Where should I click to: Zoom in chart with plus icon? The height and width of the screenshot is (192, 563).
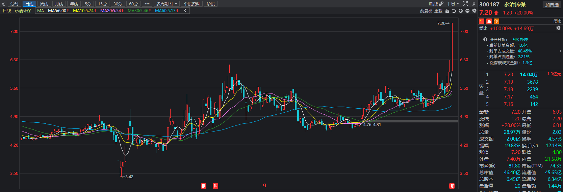[461, 11]
